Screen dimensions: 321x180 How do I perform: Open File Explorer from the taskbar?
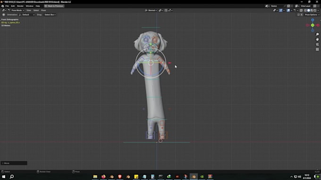(x=95, y=177)
